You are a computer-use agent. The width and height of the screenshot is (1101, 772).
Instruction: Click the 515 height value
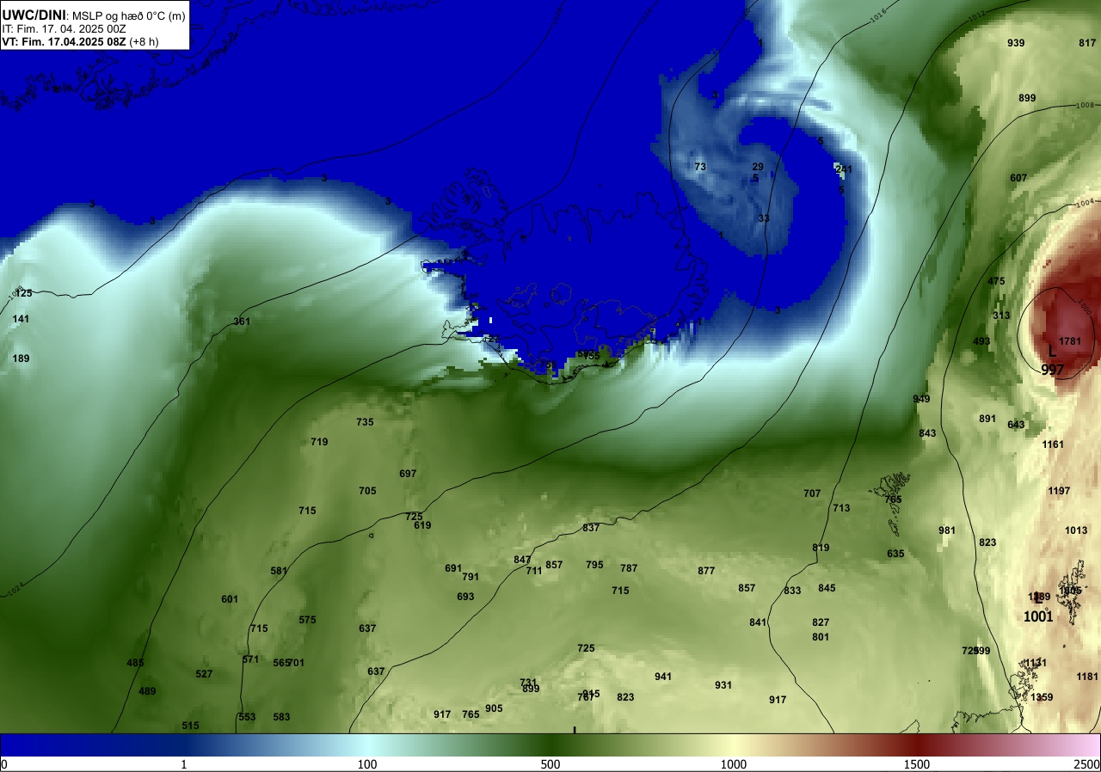click(x=190, y=726)
